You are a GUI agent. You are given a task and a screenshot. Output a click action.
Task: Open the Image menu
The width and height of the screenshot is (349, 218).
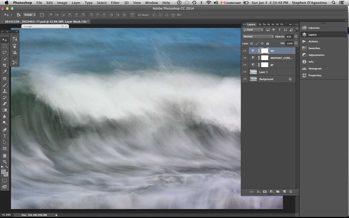tap(62, 3)
